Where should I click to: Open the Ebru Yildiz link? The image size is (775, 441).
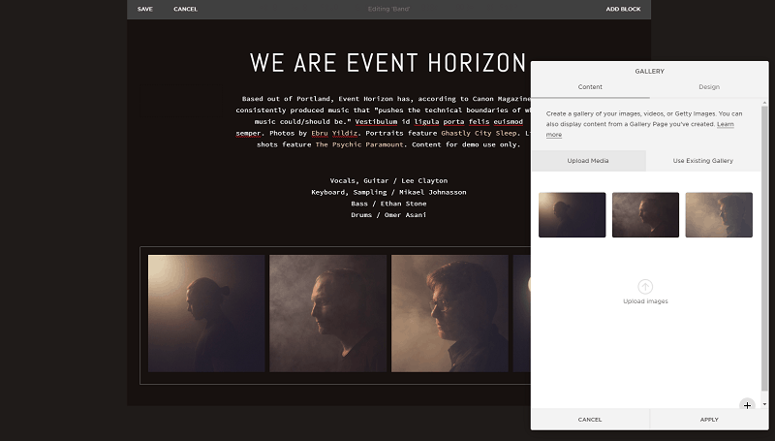click(334, 133)
